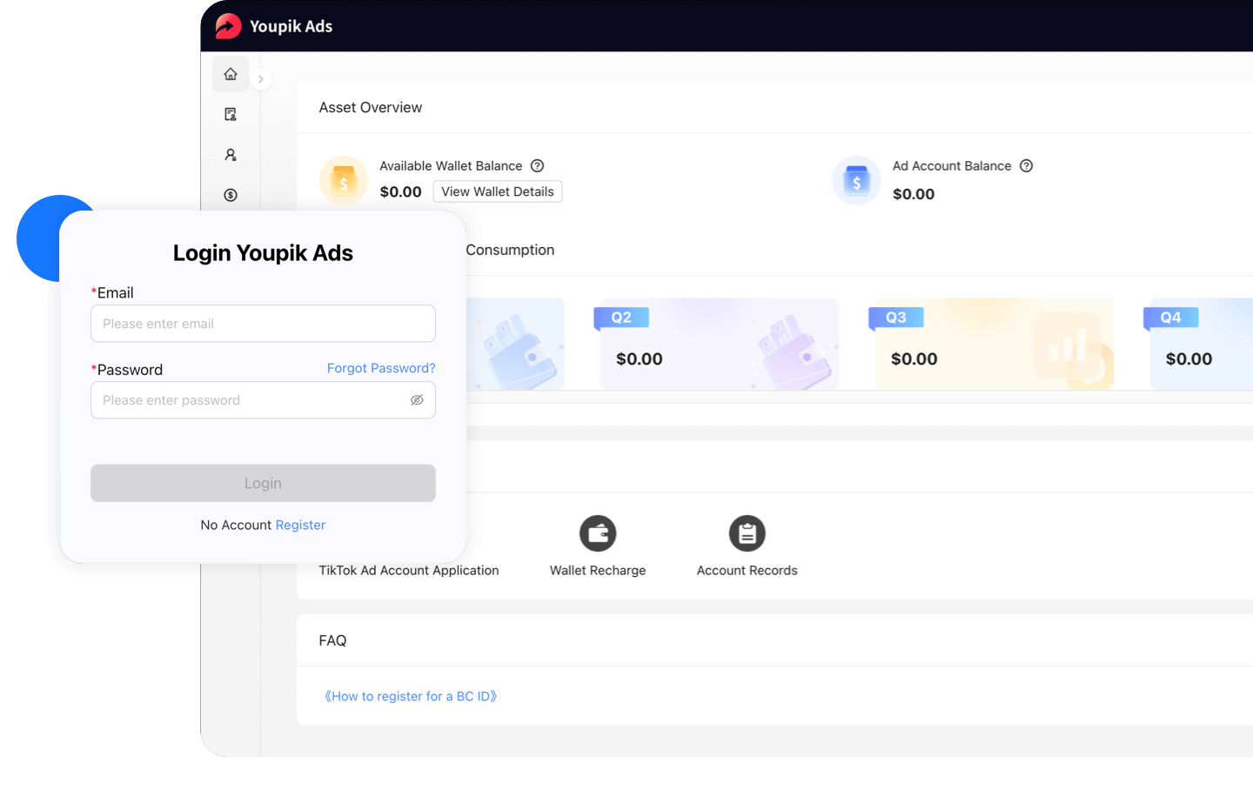This screenshot has width=1253, height=797.
Task: Click help icon beside Ad Account Balance
Action: click(x=1026, y=166)
